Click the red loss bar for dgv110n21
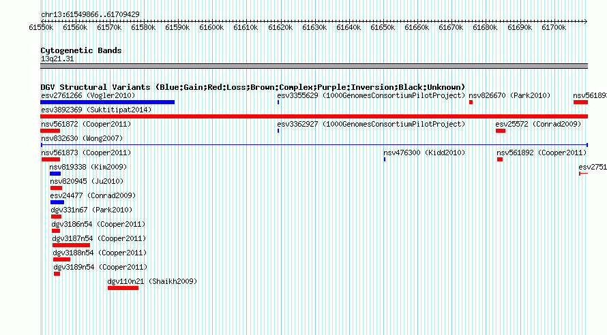This screenshot has width=607, height=335. click(123, 288)
